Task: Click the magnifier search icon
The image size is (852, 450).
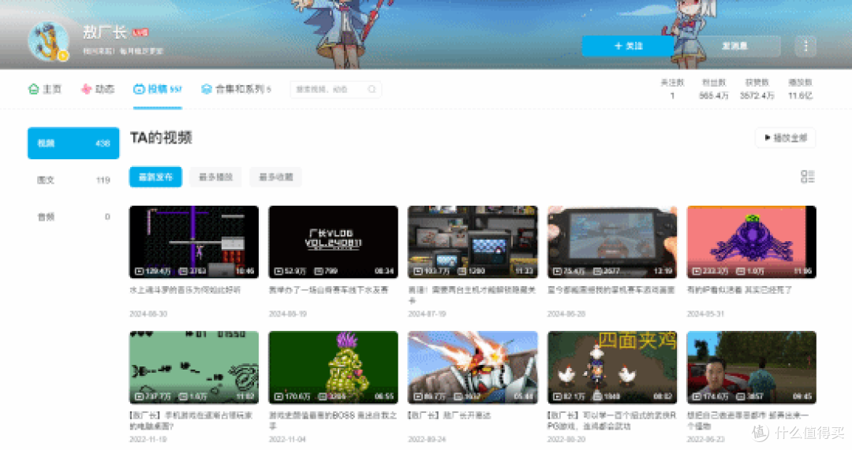Action: 372,89
